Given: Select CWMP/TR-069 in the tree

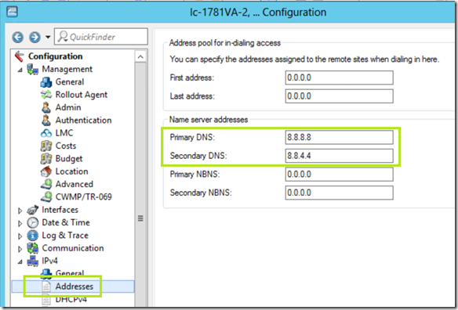Looking at the screenshot, I should pyautogui.click(x=84, y=197).
